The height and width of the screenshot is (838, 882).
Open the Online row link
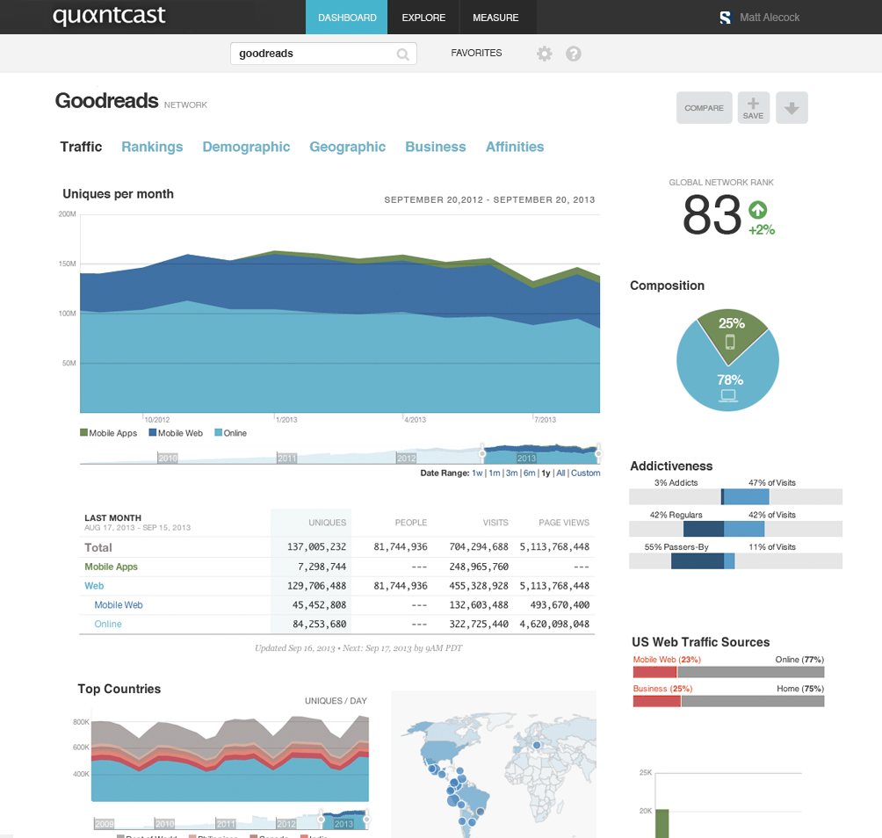click(108, 624)
